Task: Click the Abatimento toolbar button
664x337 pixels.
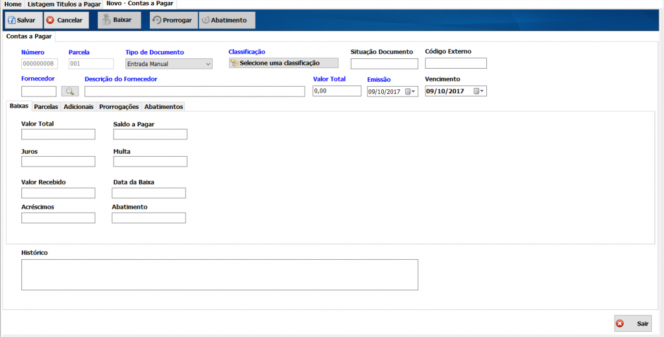Action: pos(227,20)
